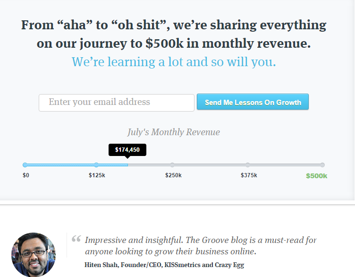Image resolution: width=355 pixels, height=277 pixels.
Task: Click the $125k marker dot on slider
Action: (96, 165)
